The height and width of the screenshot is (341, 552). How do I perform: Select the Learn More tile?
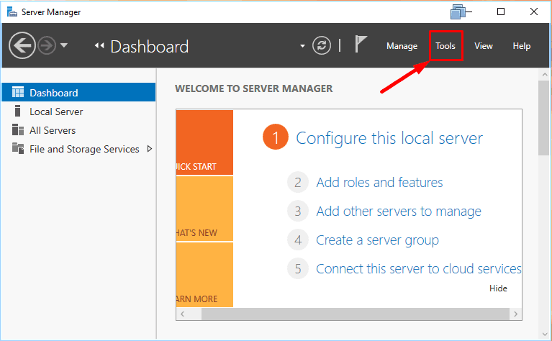(204, 275)
